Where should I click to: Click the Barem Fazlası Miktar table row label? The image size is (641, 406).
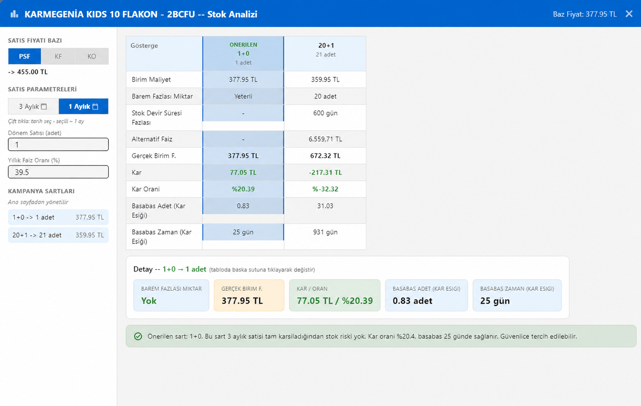162,96
